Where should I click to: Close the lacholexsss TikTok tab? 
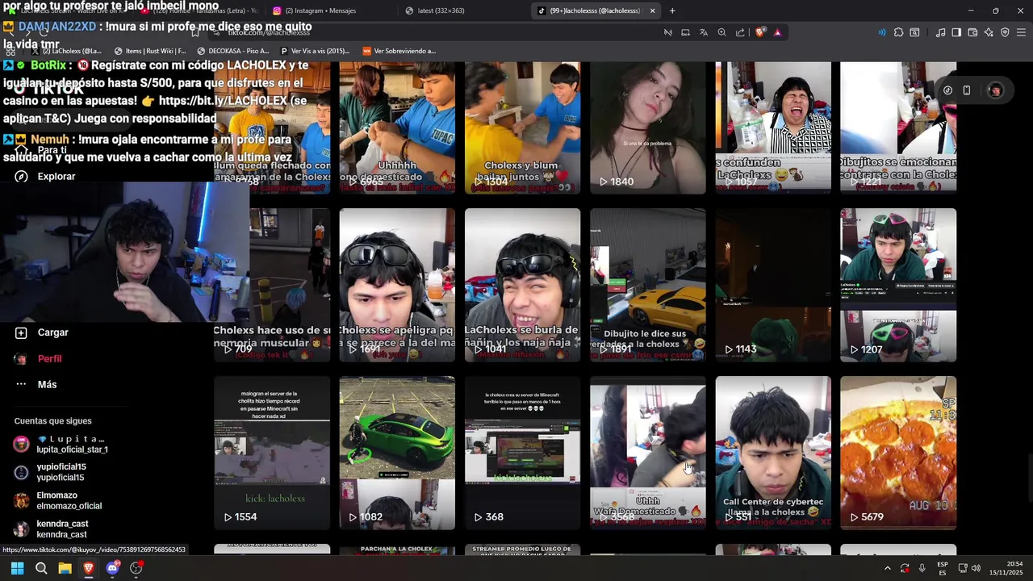click(652, 10)
